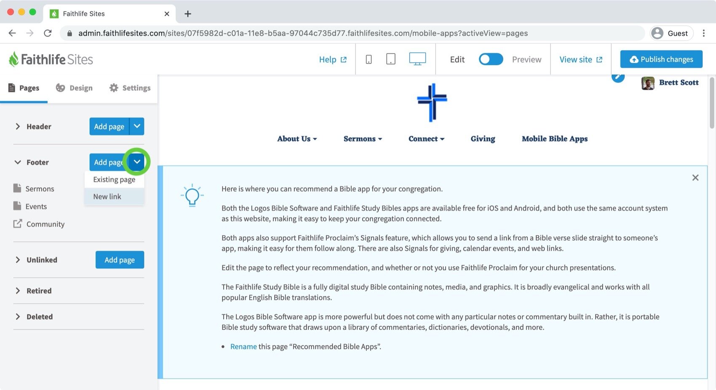Screen dimensions: 716x390
Task: Expand the Deleted section
Action: 18,317
